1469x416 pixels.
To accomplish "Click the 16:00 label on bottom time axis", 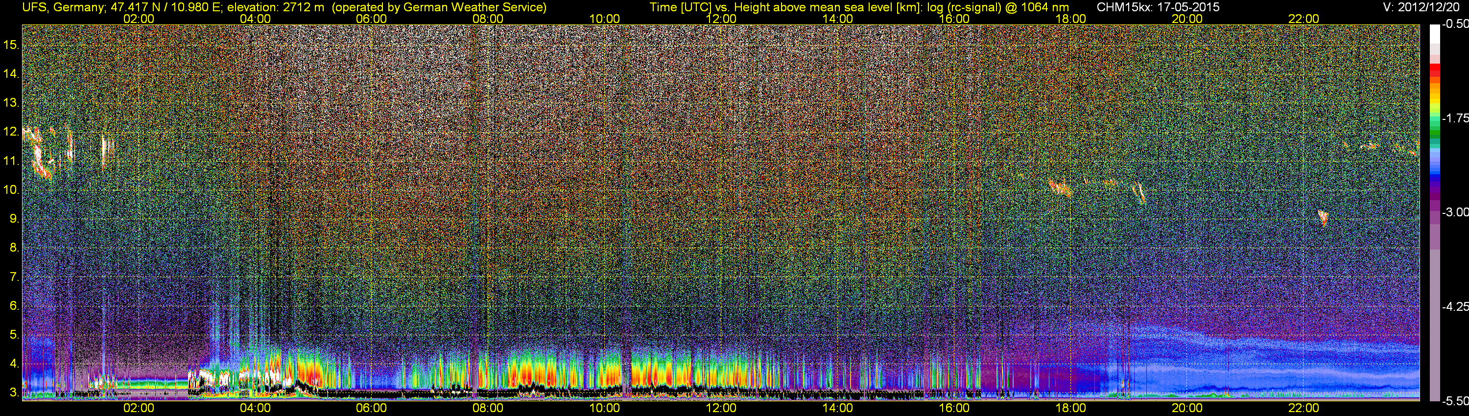I will [954, 408].
